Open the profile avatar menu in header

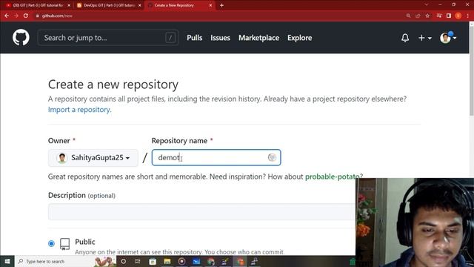pyautogui.click(x=448, y=38)
